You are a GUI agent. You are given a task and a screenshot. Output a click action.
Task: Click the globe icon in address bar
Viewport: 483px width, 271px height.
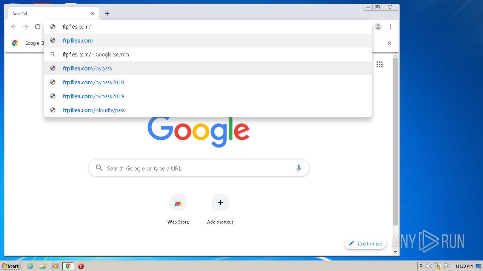53,27
